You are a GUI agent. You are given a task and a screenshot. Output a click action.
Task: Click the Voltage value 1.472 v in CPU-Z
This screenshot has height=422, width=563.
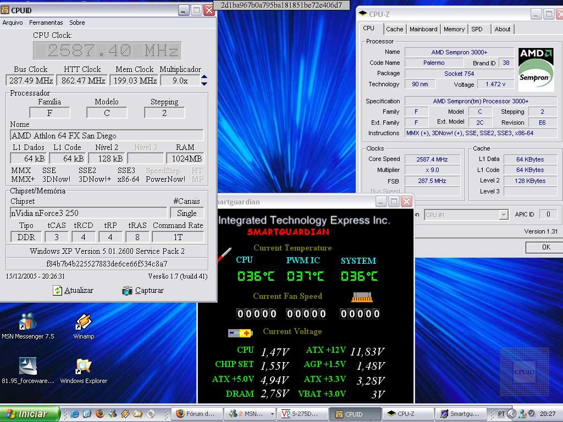pos(495,84)
